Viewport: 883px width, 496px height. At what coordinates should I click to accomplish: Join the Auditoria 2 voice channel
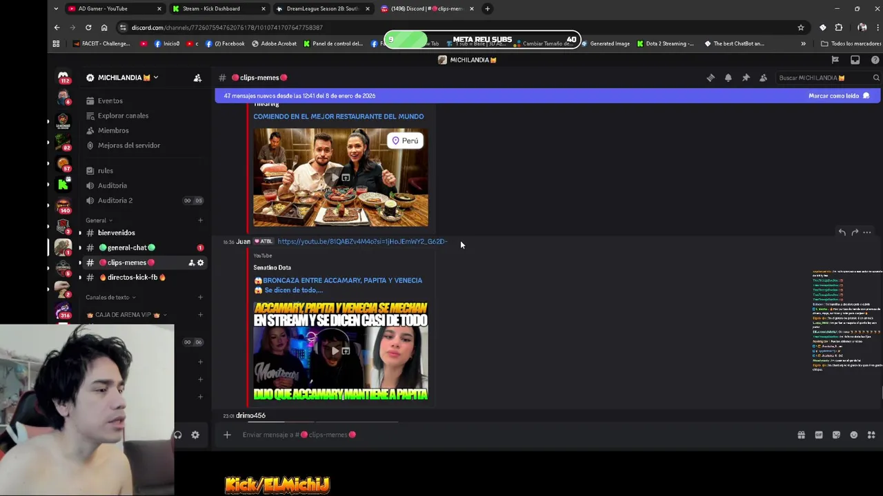[114, 200]
